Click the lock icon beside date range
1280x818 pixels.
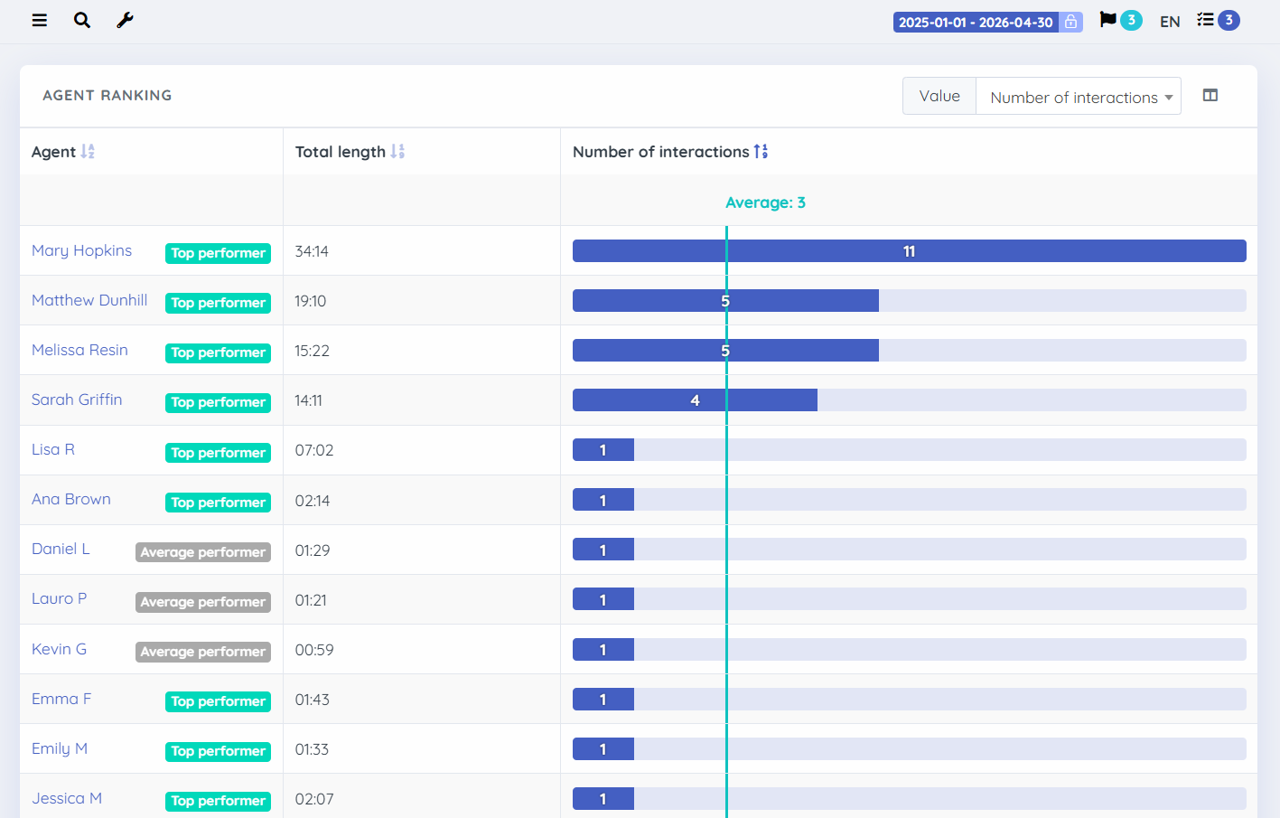pyautogui.click(x=1070, y=22)
